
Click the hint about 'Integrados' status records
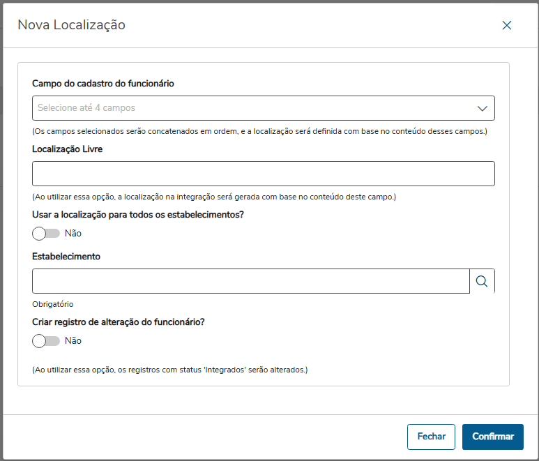tap(170, 370)
